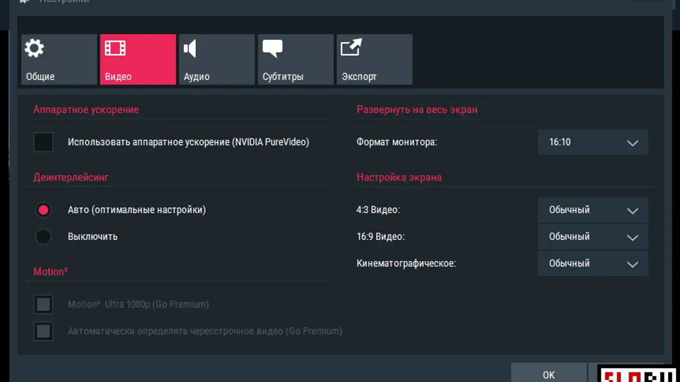Click the gear icon on the Общие tab
The height and width of the screenshot is (382, 680).
pos(35,49)
